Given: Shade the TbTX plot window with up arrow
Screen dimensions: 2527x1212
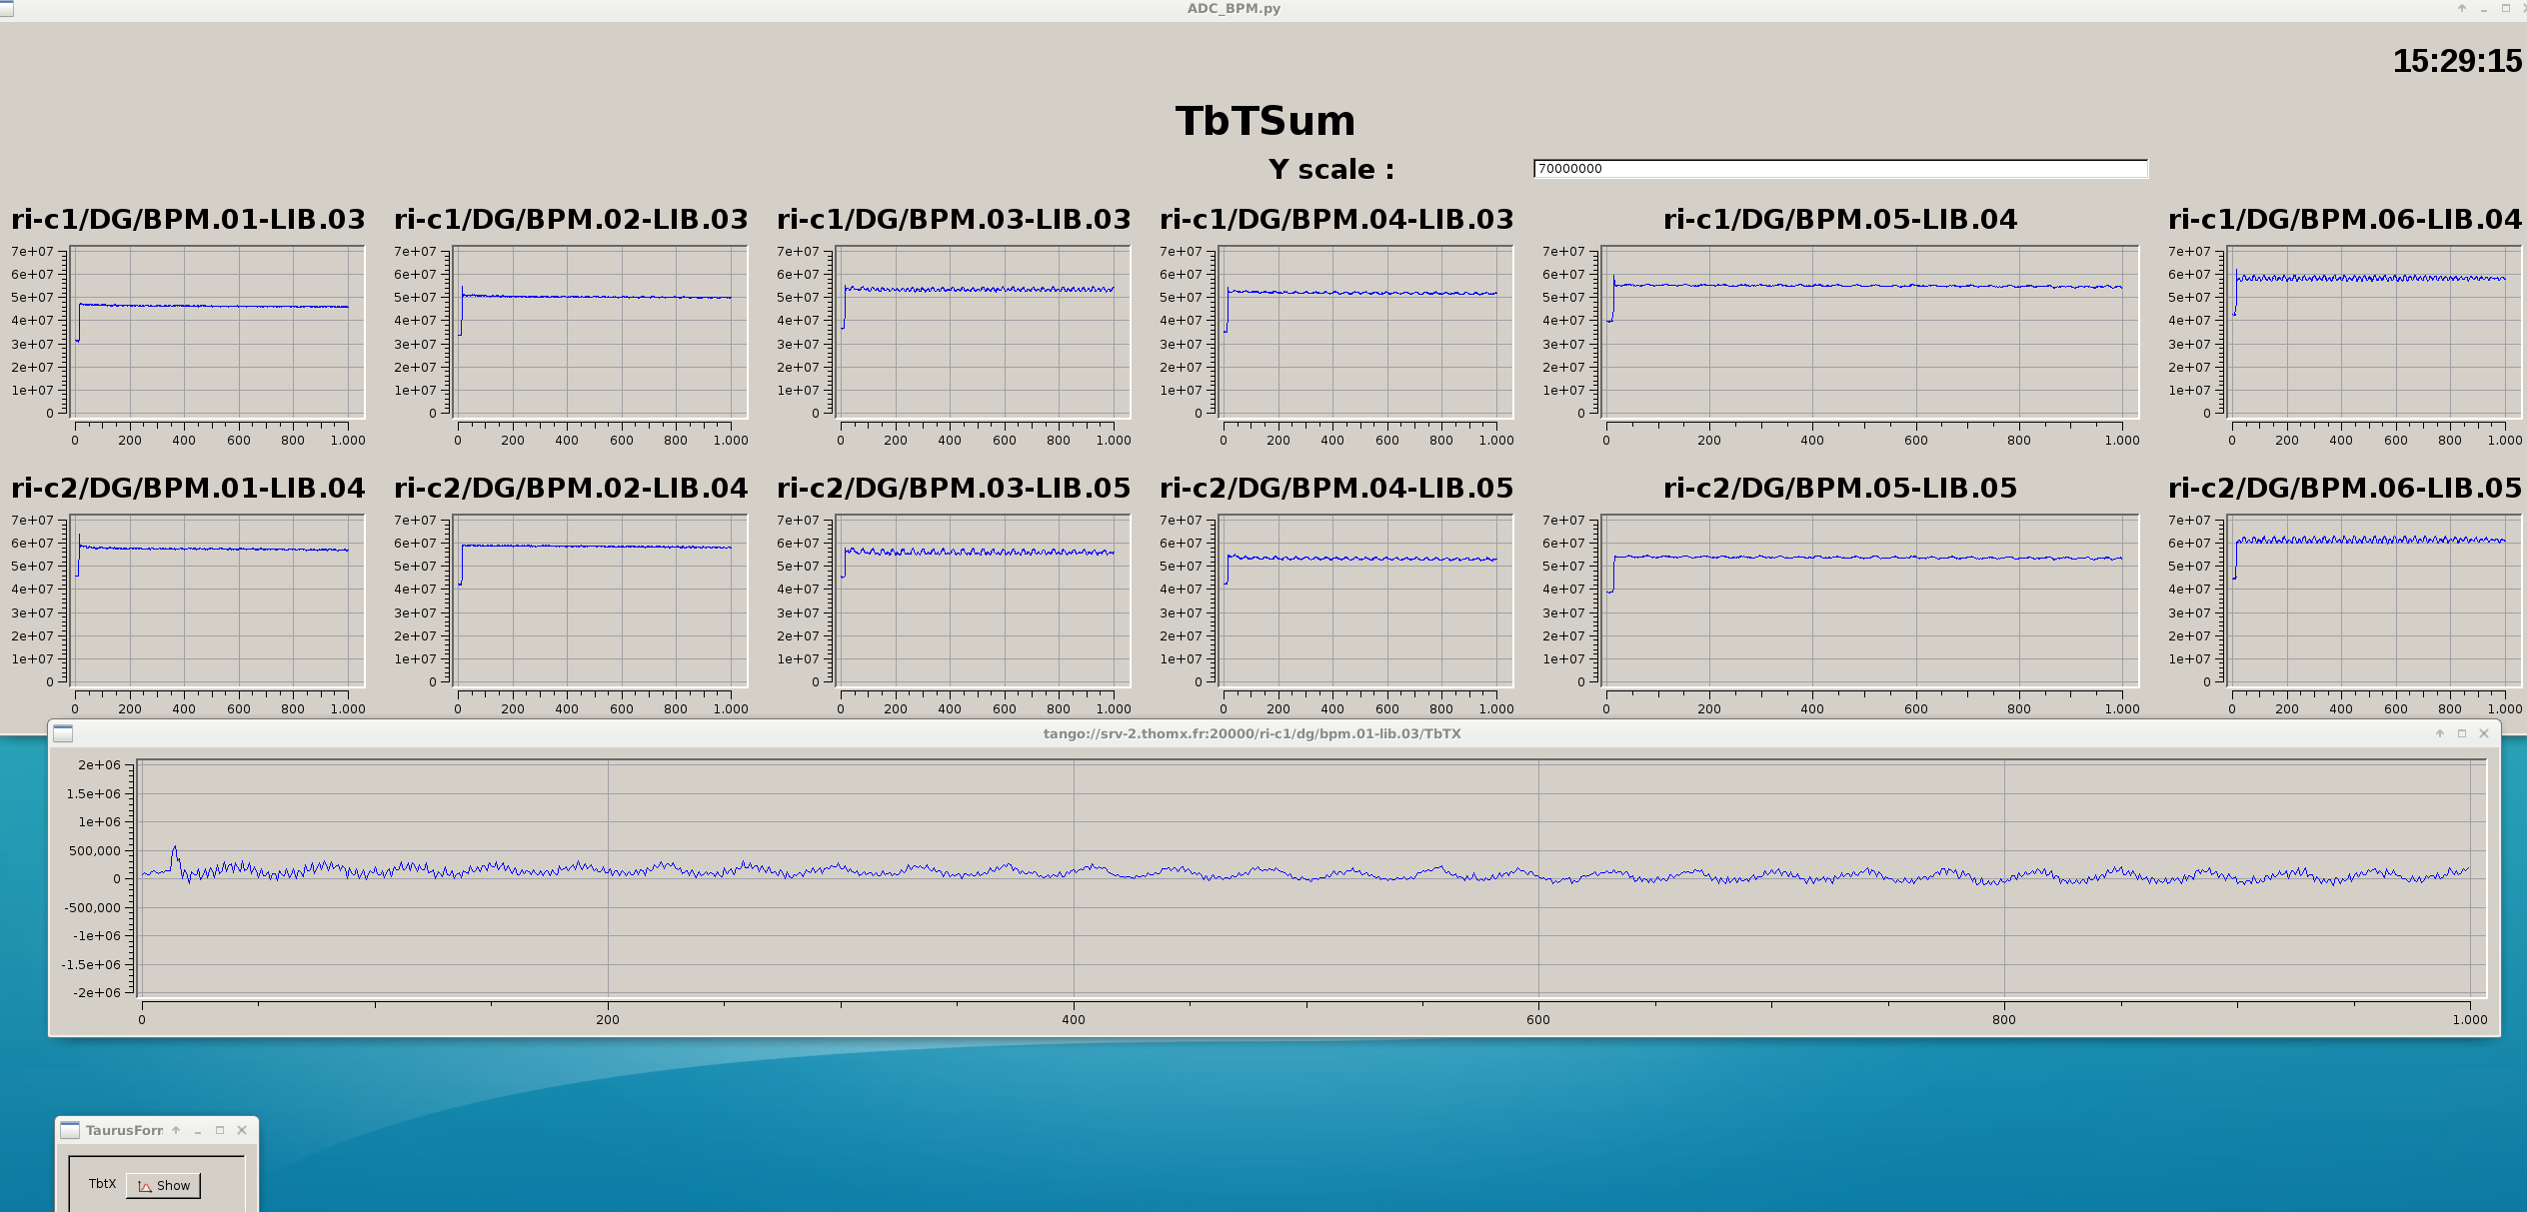Looking at the screenshot, I should click(2440, 733).
